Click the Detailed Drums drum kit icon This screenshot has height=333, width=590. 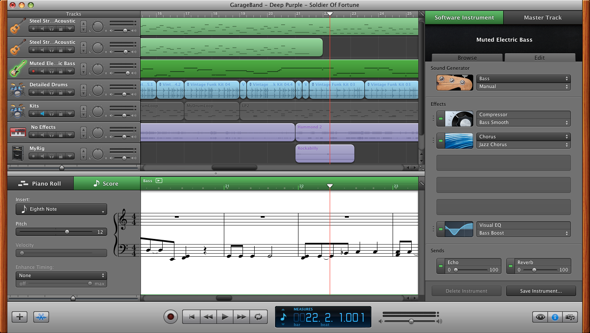[18, 90]
